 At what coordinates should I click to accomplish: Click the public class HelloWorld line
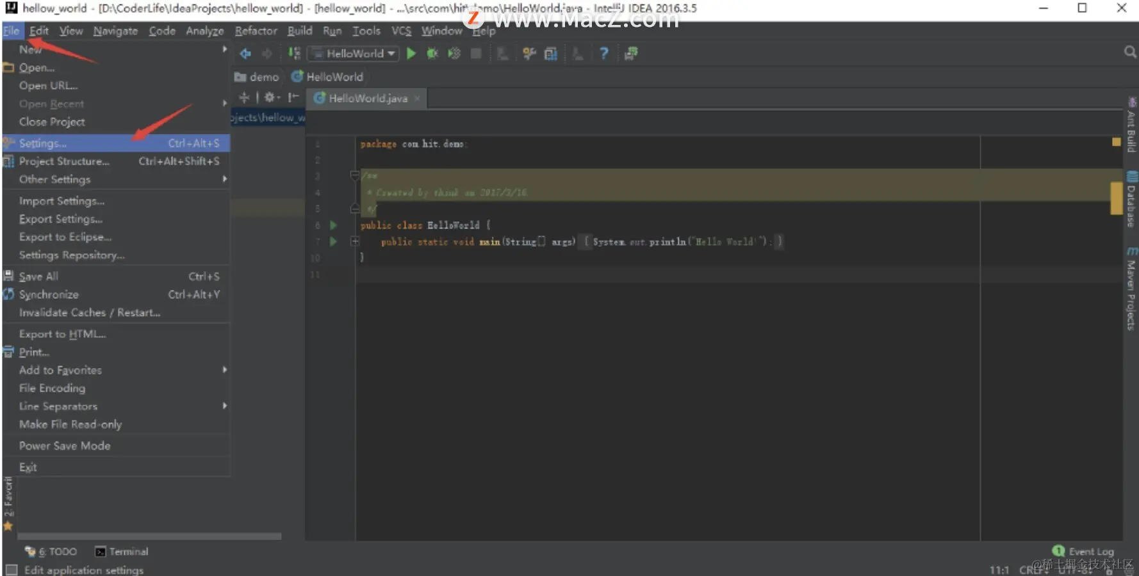(425, 225)
